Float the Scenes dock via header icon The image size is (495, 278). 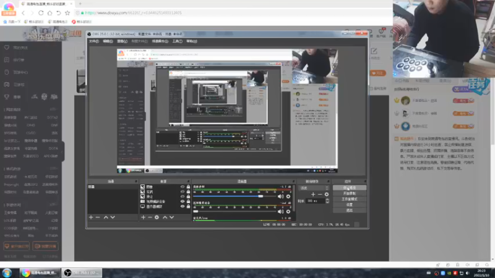[136, 182]
